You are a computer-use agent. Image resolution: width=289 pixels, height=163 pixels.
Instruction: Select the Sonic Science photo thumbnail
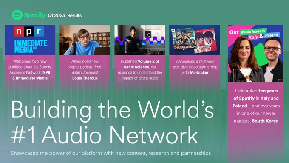140,40
